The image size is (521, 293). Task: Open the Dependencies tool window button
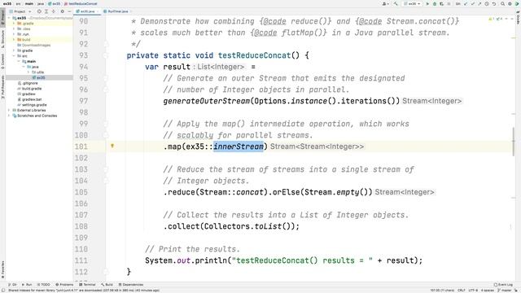click(x=131, y=285)
